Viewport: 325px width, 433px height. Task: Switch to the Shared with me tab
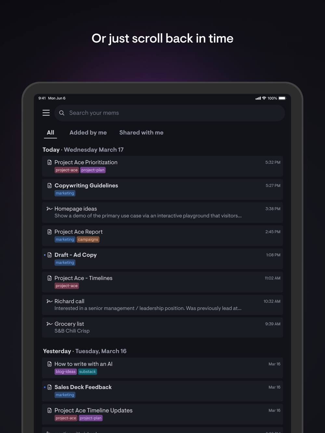(141, 132)
